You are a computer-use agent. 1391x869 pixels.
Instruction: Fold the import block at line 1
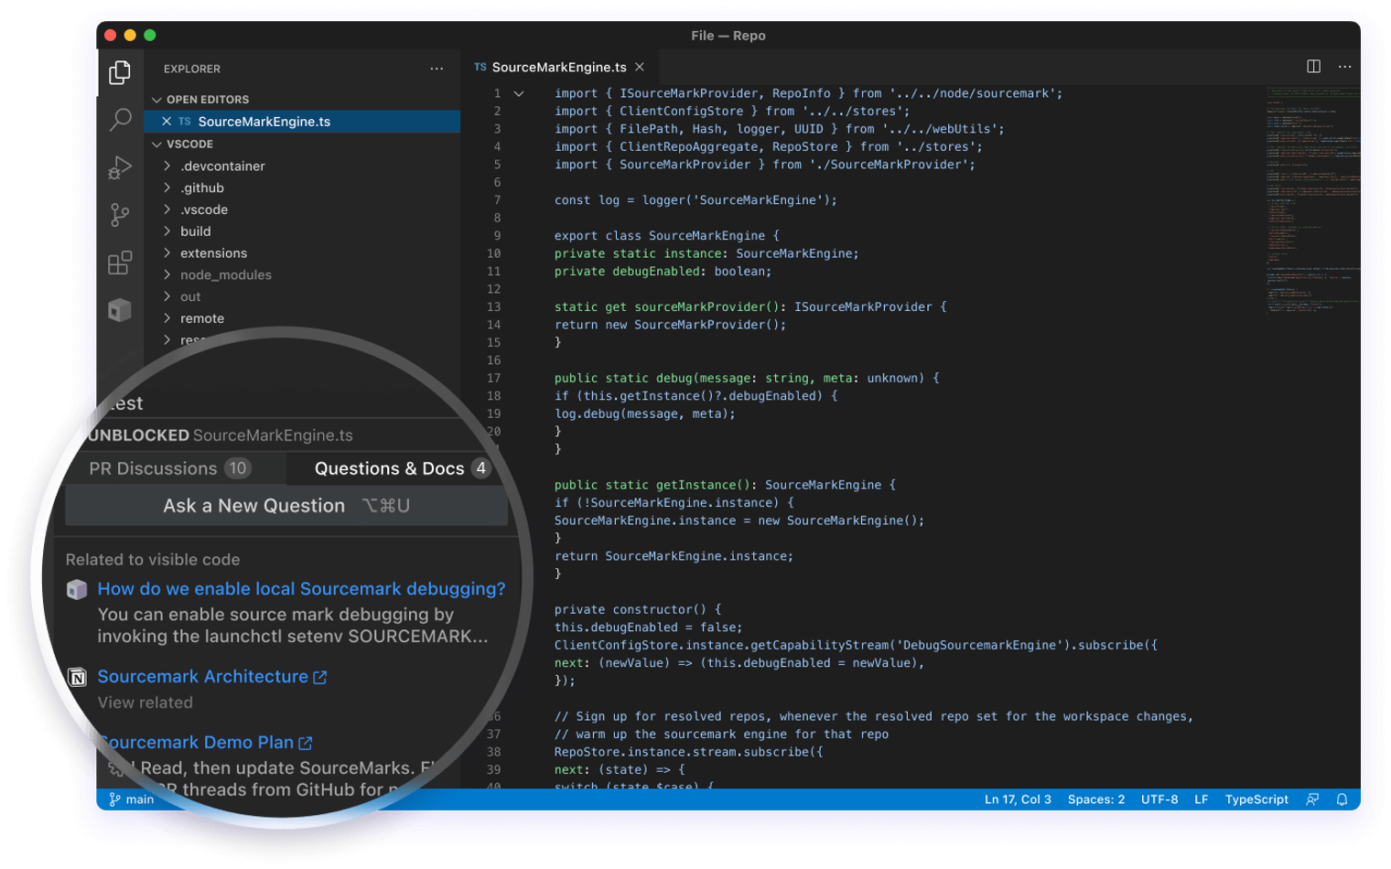519,93
